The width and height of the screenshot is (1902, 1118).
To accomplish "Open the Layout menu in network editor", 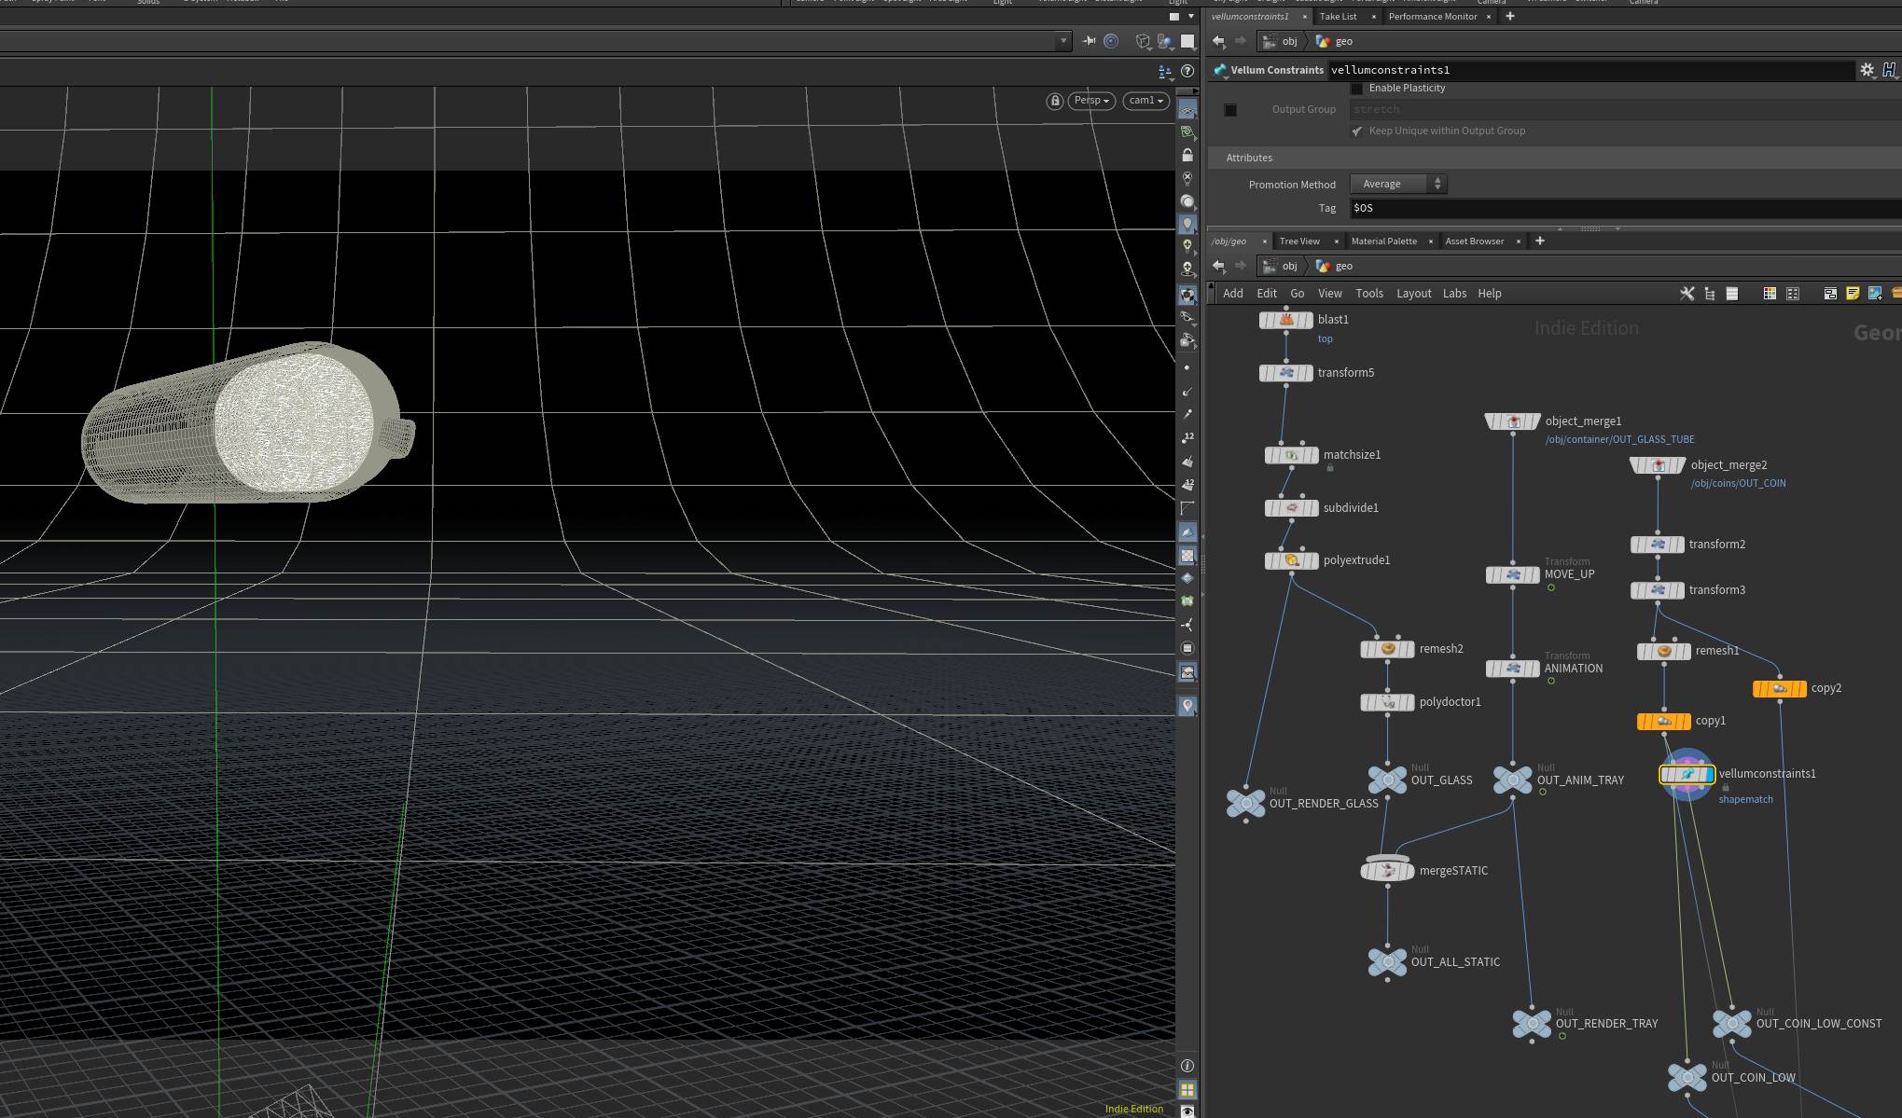I will pyautogui.click(x=1413, y=294).
